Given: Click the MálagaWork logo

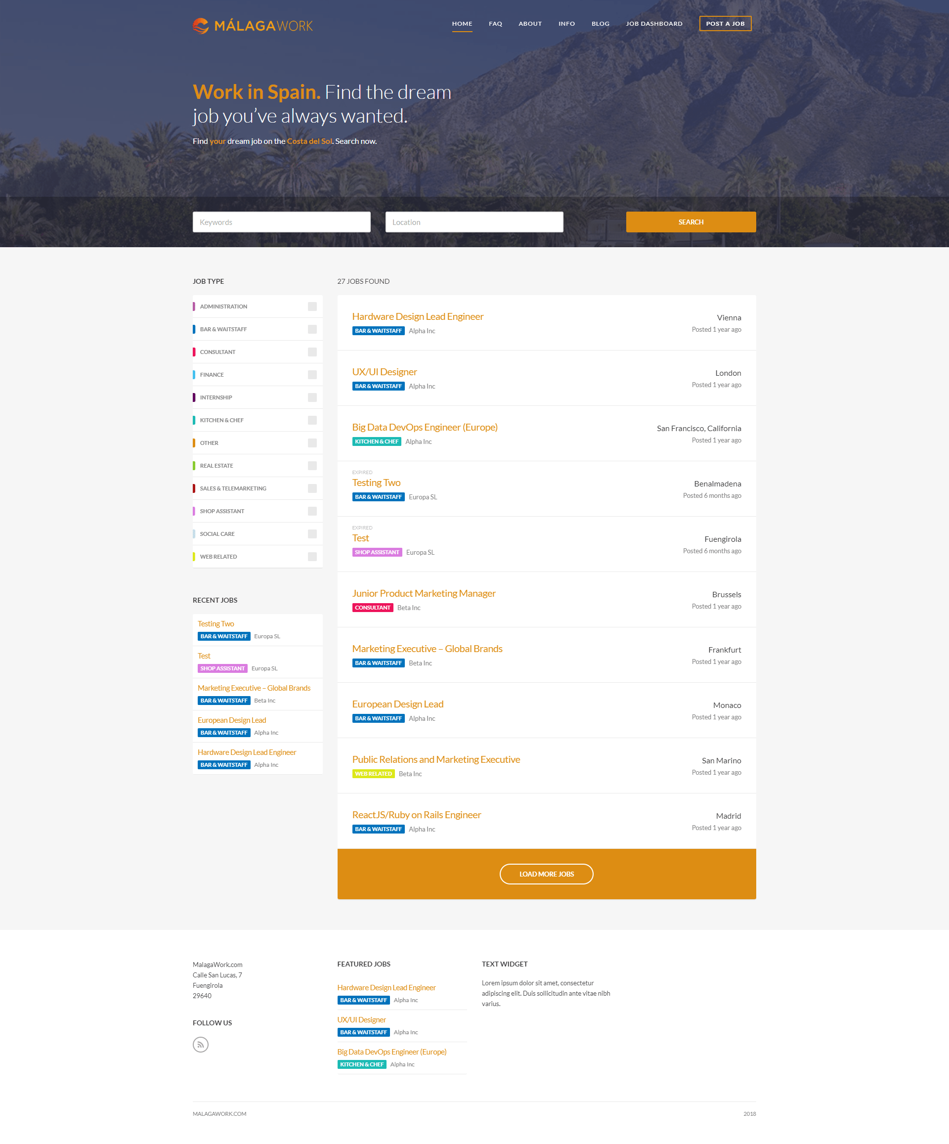Looking at the screenshot, I should [253, 26].
